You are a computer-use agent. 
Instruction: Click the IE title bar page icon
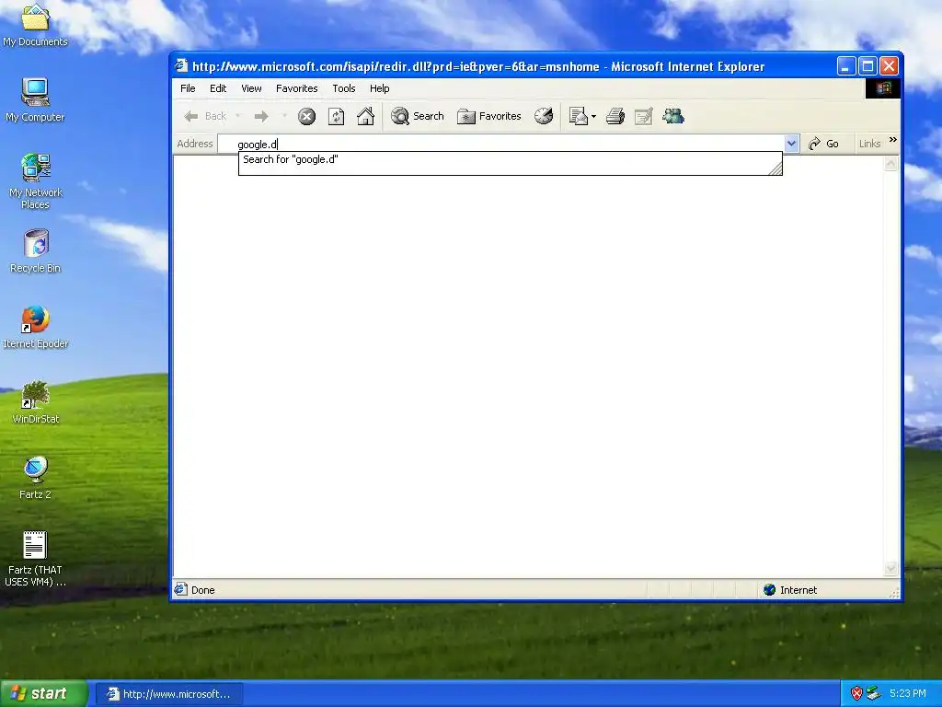pyautogui.click(x=181, y=65)
